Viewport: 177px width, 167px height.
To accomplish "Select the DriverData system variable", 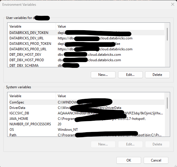I will [86, 108].
